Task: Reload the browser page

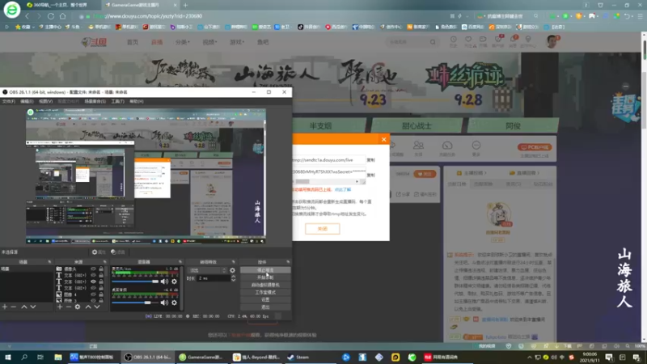Action: click(51, 16)
